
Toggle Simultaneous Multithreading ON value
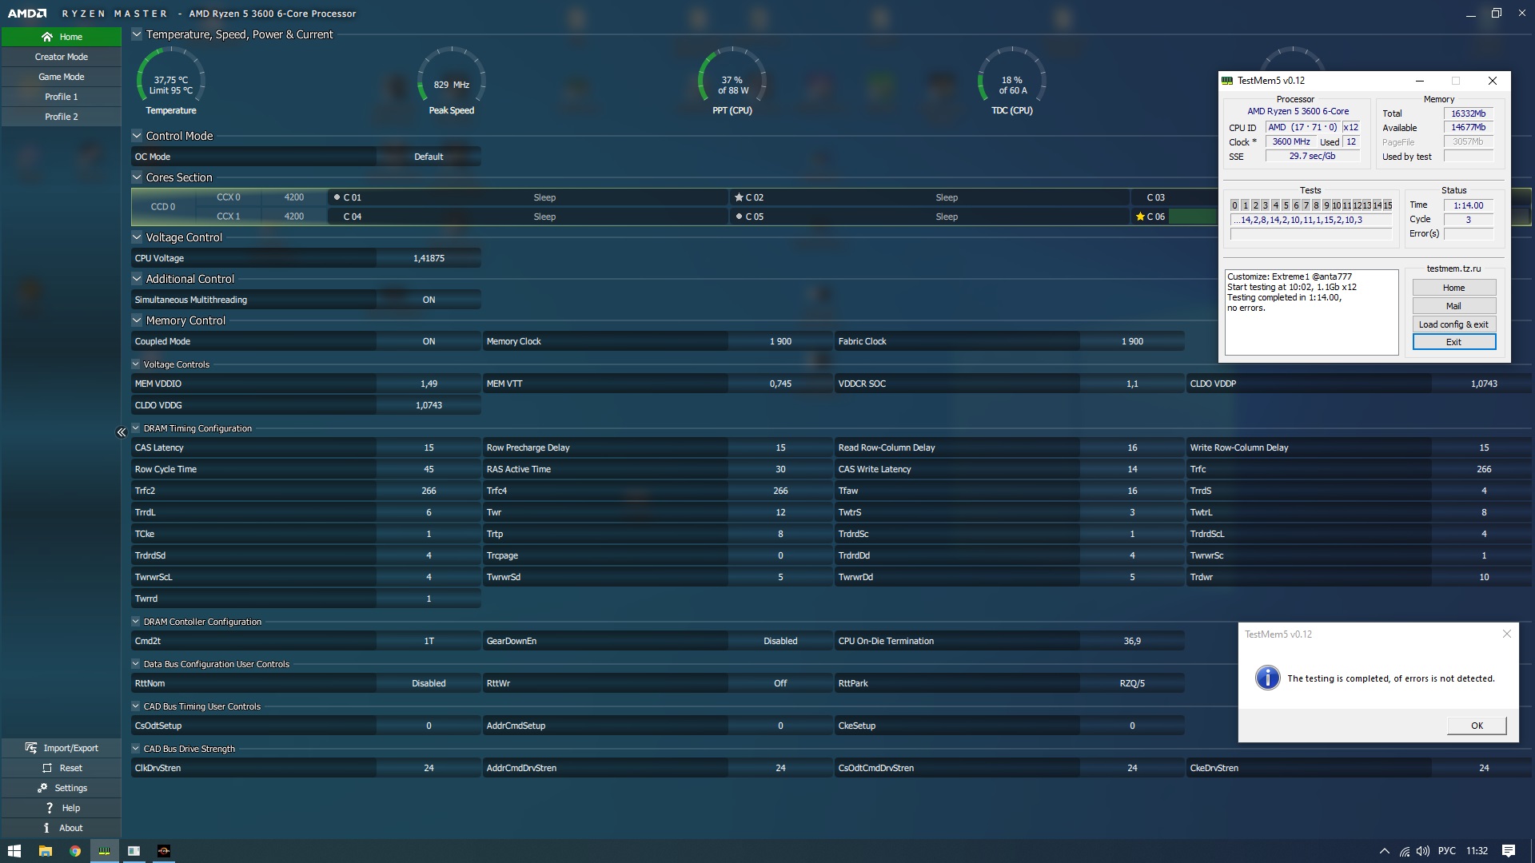click(x=429, y=300)
